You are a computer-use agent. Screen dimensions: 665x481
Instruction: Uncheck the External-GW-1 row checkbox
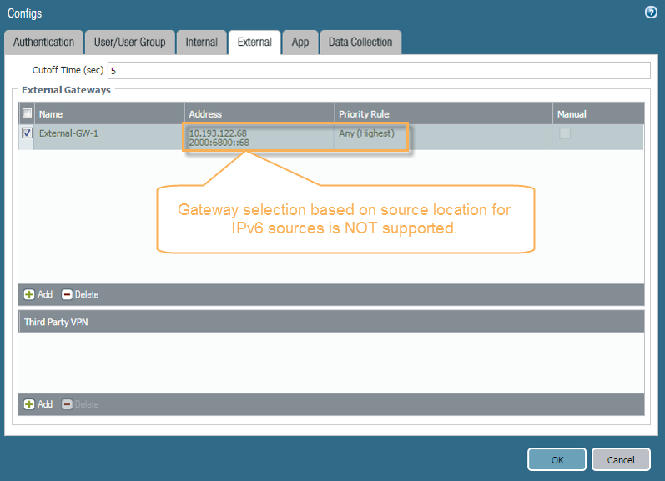coord(28,133)
